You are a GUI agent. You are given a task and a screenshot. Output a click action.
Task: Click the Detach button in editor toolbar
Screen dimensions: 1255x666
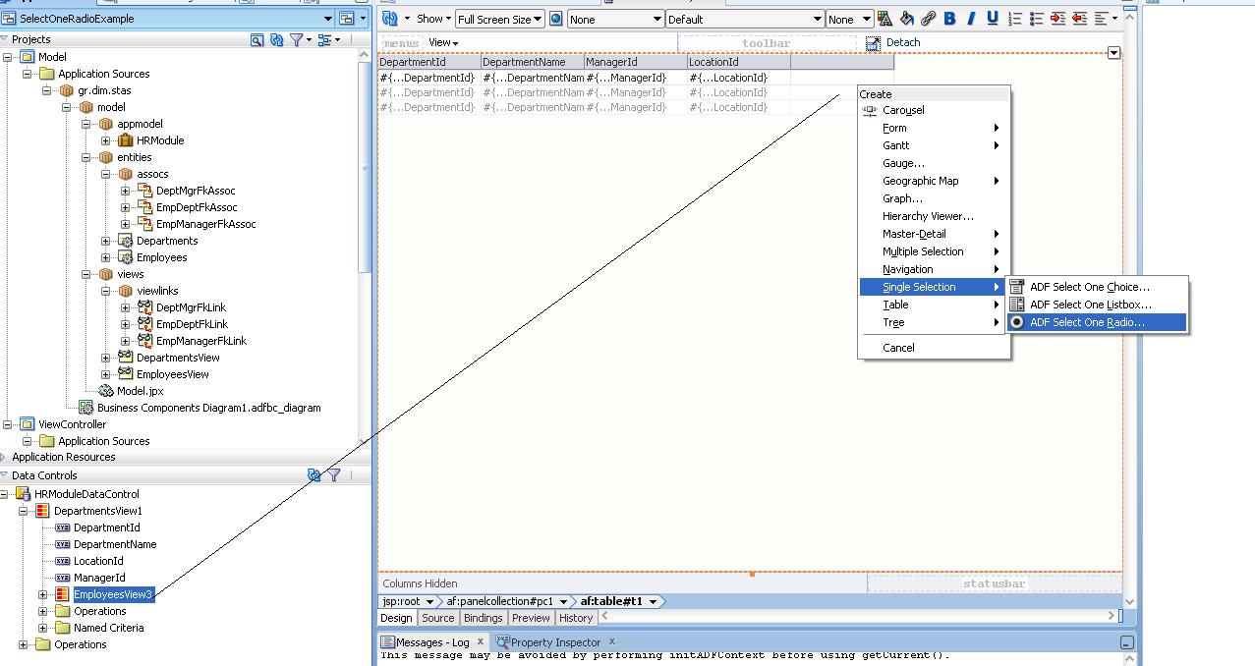pos(896,42)
